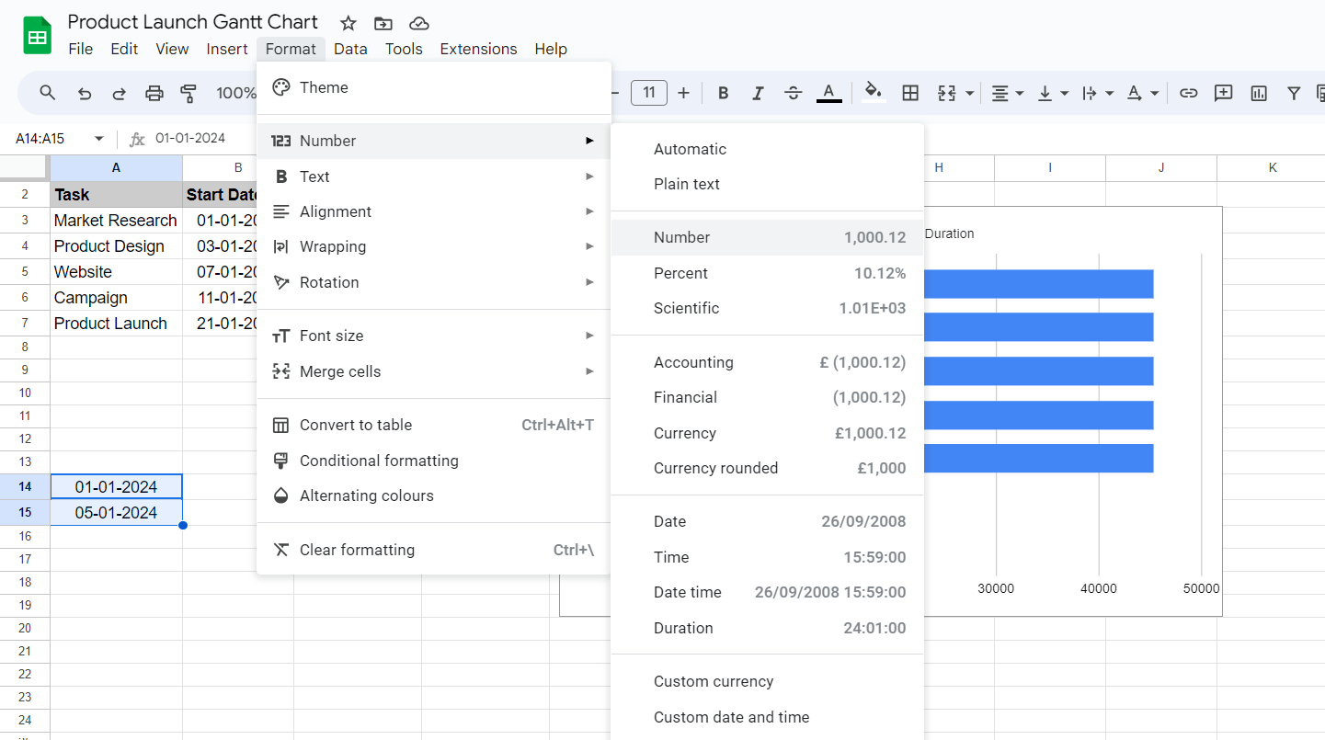
Task: Choose Custom date and time format
Action: coord(731,717)
